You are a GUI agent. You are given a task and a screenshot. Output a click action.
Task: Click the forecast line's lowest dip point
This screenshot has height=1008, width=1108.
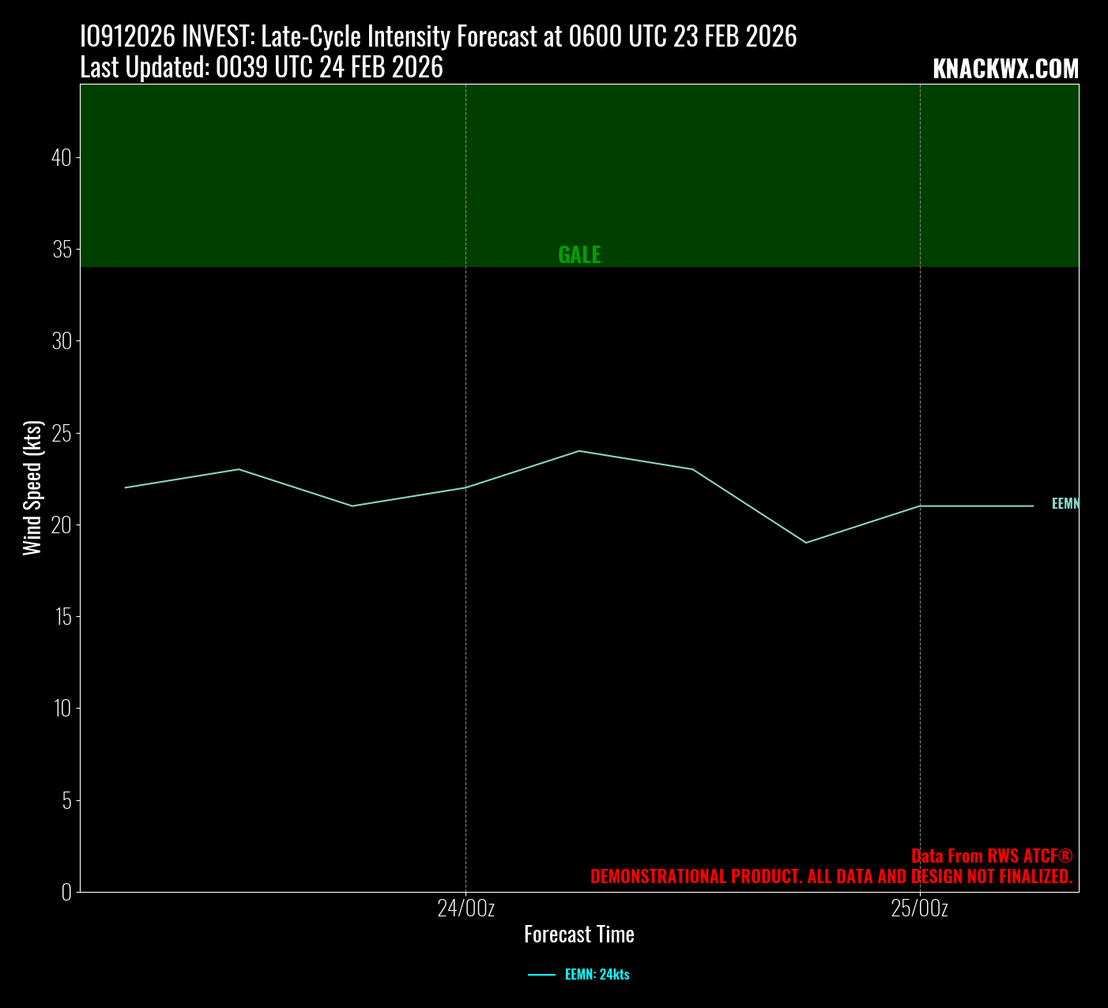pos(805,543)
